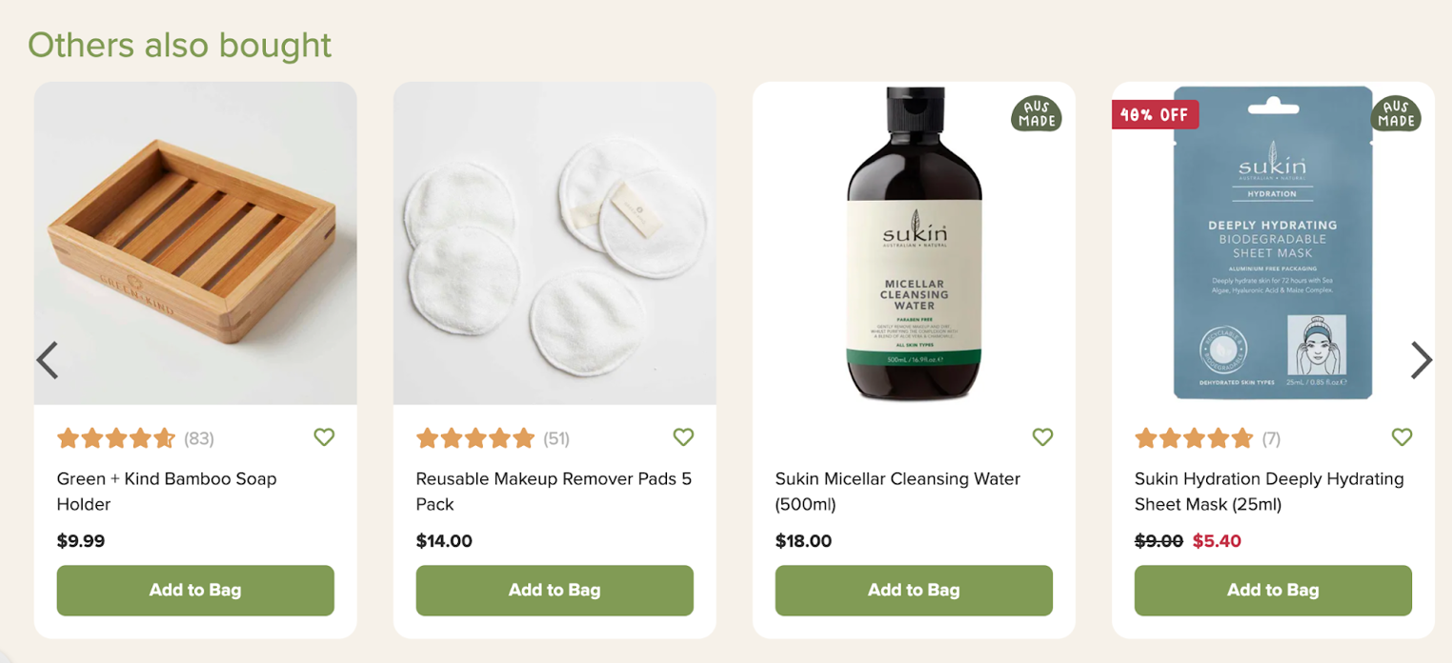Screen dimensions: 1452x663
Task: Add Green + Kind Bamboo Soap Holder to wishlist
Action: coord(324,437)
